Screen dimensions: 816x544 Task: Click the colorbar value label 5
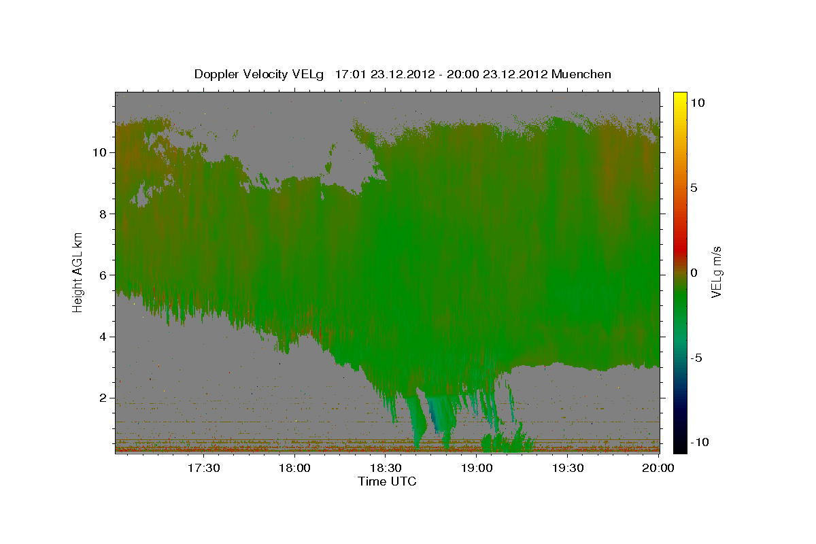694,188
